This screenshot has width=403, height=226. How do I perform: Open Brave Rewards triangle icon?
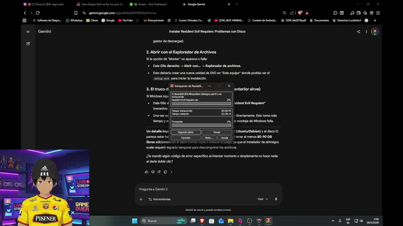307,13
